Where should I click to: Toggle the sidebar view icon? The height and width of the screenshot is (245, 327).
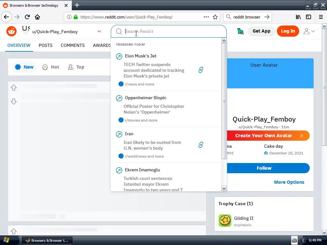(308, 17)
